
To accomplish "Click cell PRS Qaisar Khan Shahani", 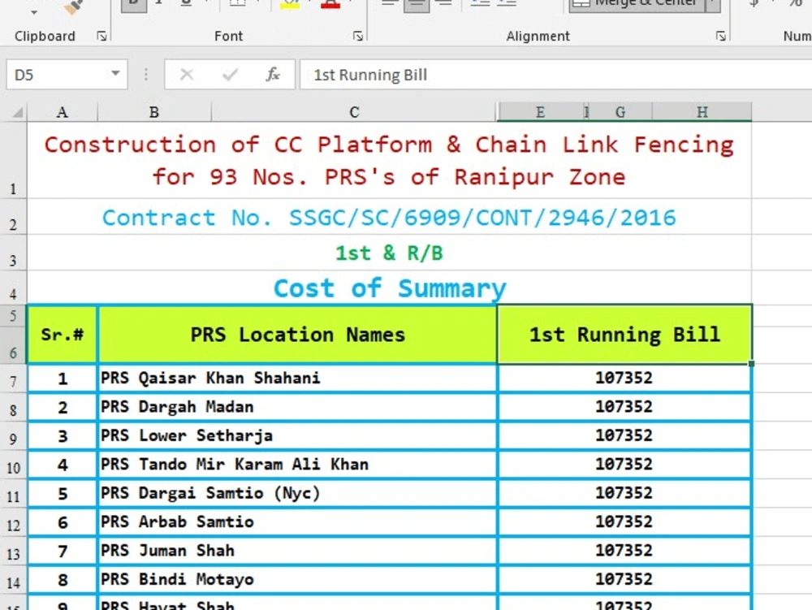I will pyautogui.click(x=297, y=378).
